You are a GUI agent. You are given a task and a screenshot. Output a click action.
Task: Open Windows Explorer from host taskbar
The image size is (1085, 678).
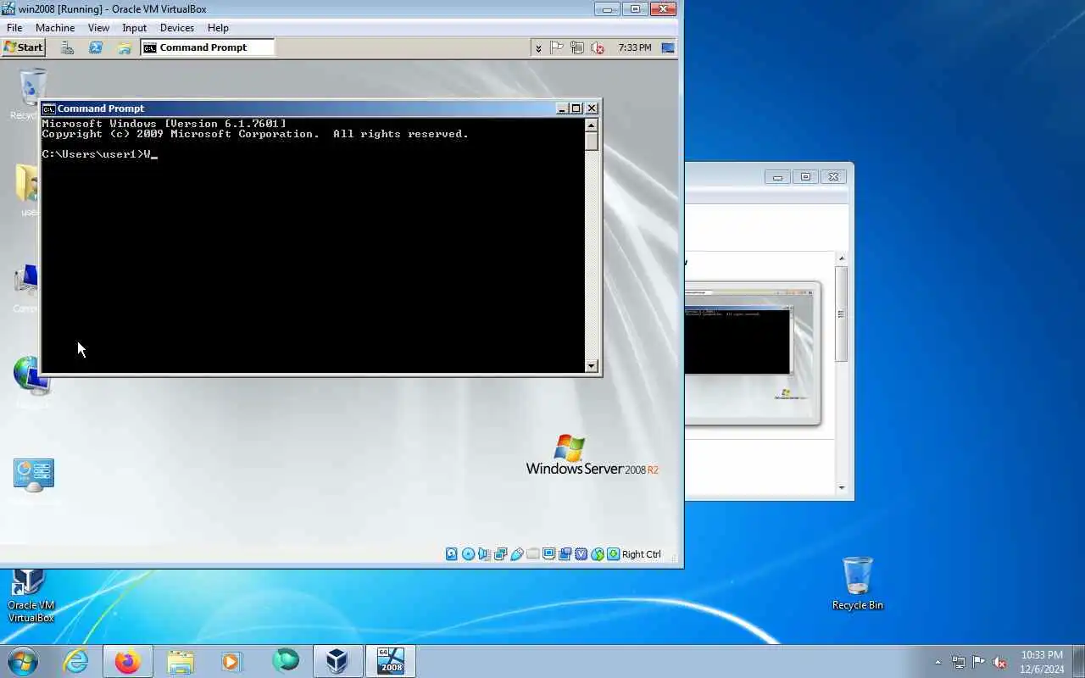click(181, 661)
